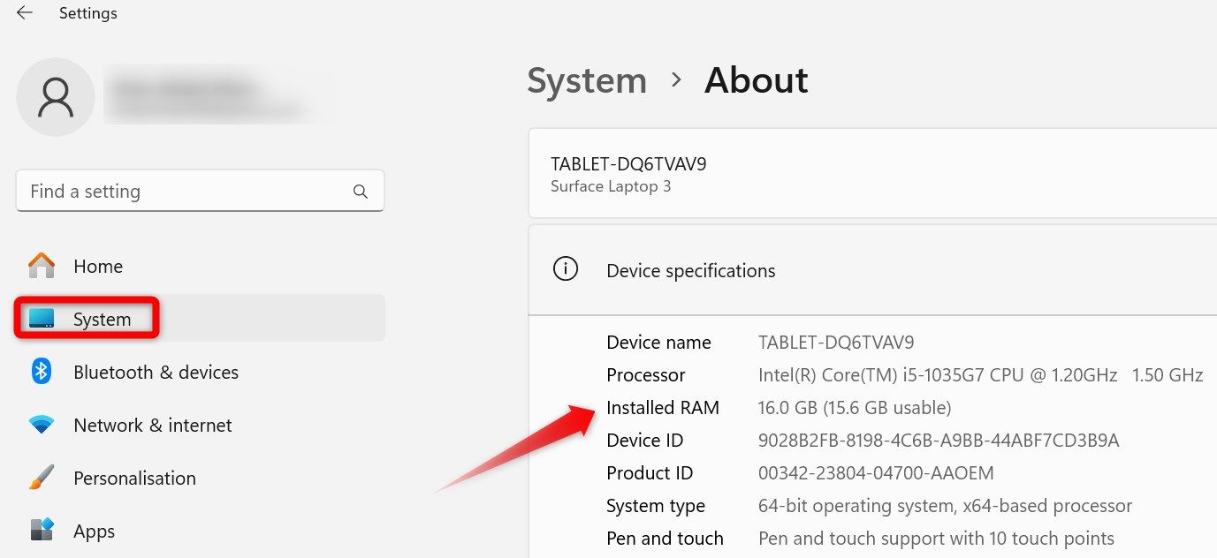Open the System breadcrumb link

[x=586, y=80]
